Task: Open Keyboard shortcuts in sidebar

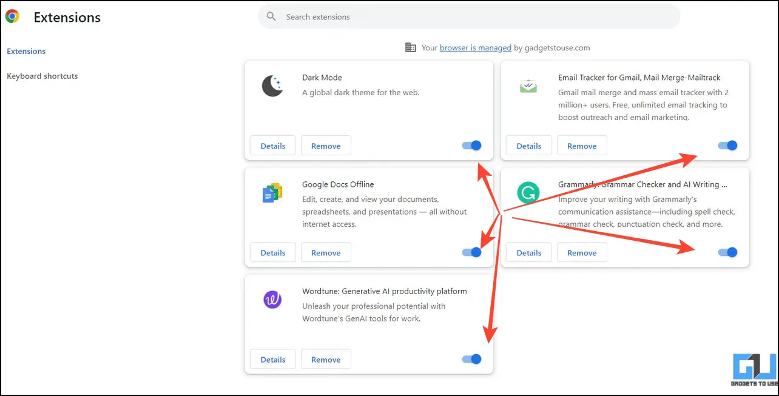Action: pyautogui.click(x=42, y=76)
